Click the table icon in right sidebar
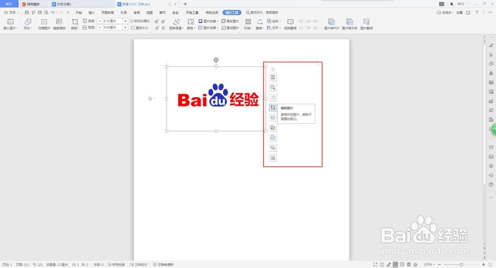Viewport: 496px width, 268px height. pos(491,83)
